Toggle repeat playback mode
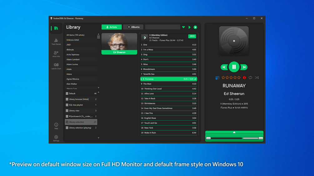This screenshot has width=314, height=176. (x=250, y=78)
